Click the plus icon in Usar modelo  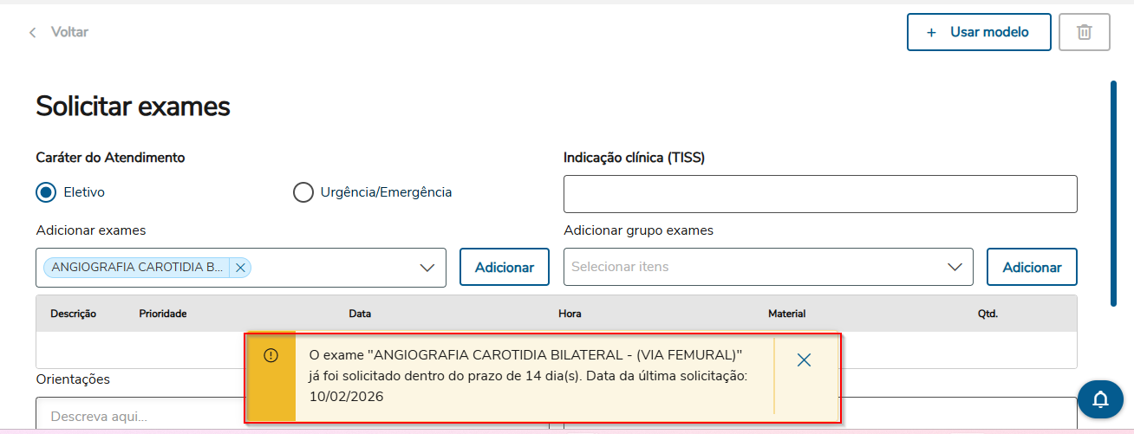coord(932,32)
